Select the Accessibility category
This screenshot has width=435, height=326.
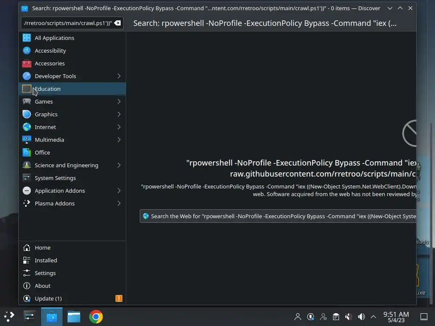[72, 51]
